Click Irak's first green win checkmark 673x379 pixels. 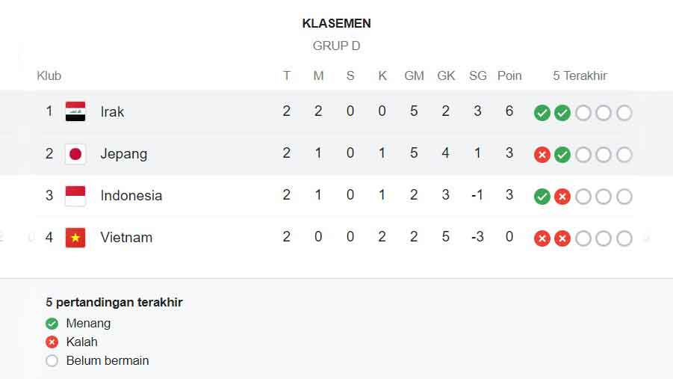coord(542,113)
